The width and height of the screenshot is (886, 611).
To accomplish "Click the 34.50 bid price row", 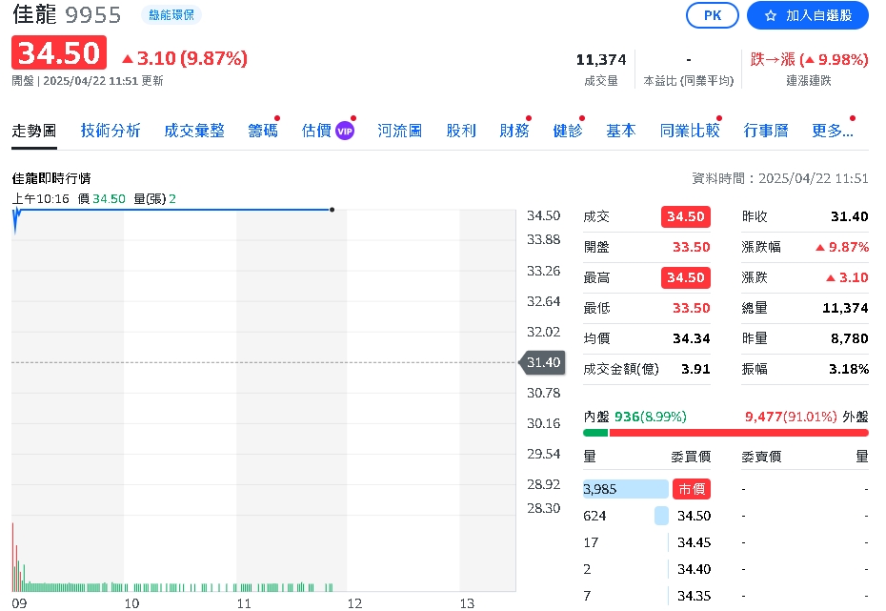I will [694, 516].
